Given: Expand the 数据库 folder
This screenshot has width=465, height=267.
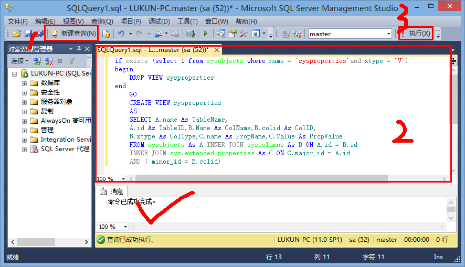Looking at the screenshot, I should pos(24,83).
